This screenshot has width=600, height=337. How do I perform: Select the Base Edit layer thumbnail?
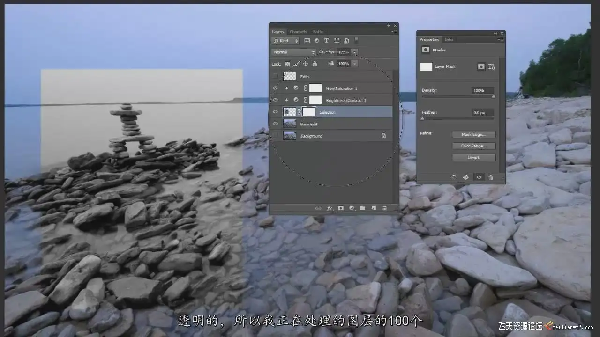point(290,124)
